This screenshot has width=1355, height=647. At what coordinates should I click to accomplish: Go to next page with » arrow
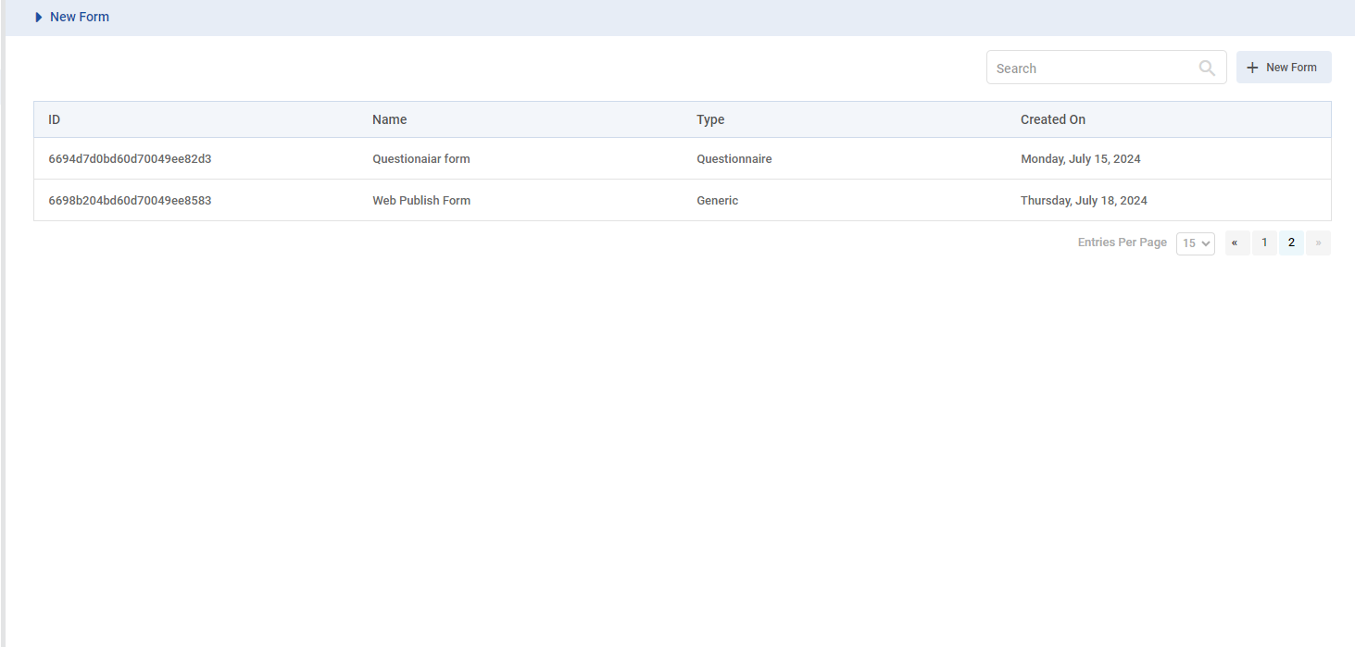click(1318, 243)
